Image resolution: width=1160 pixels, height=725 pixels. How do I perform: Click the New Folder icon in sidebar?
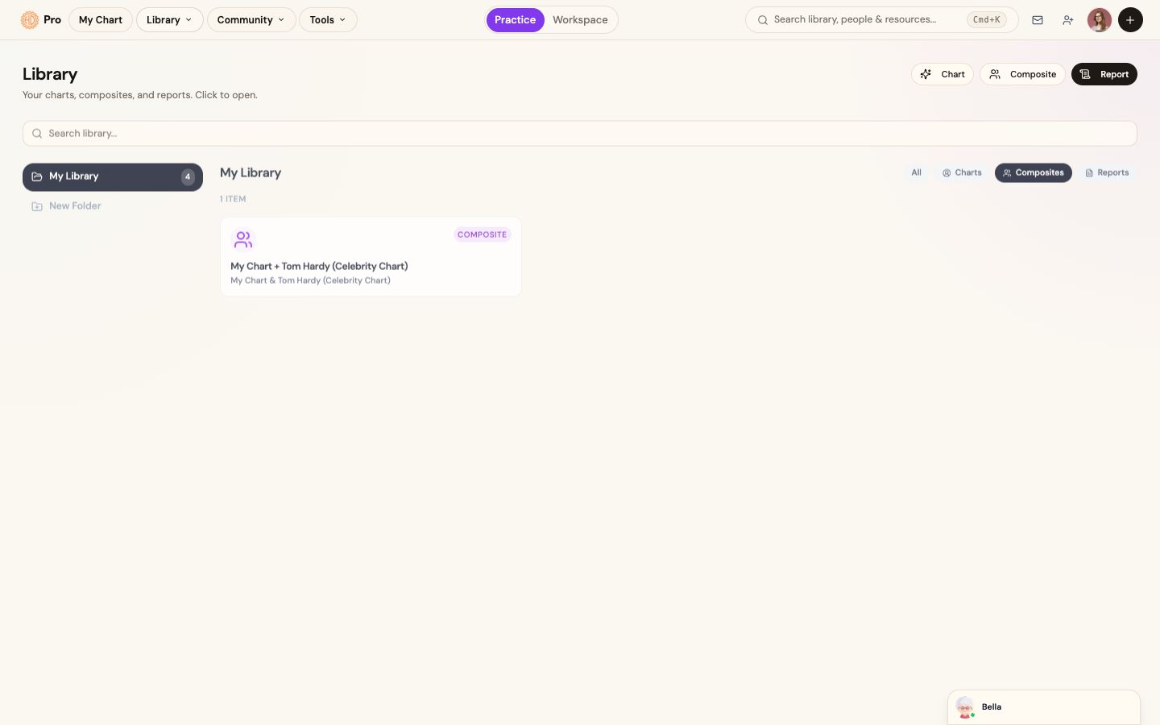[37, 206]
